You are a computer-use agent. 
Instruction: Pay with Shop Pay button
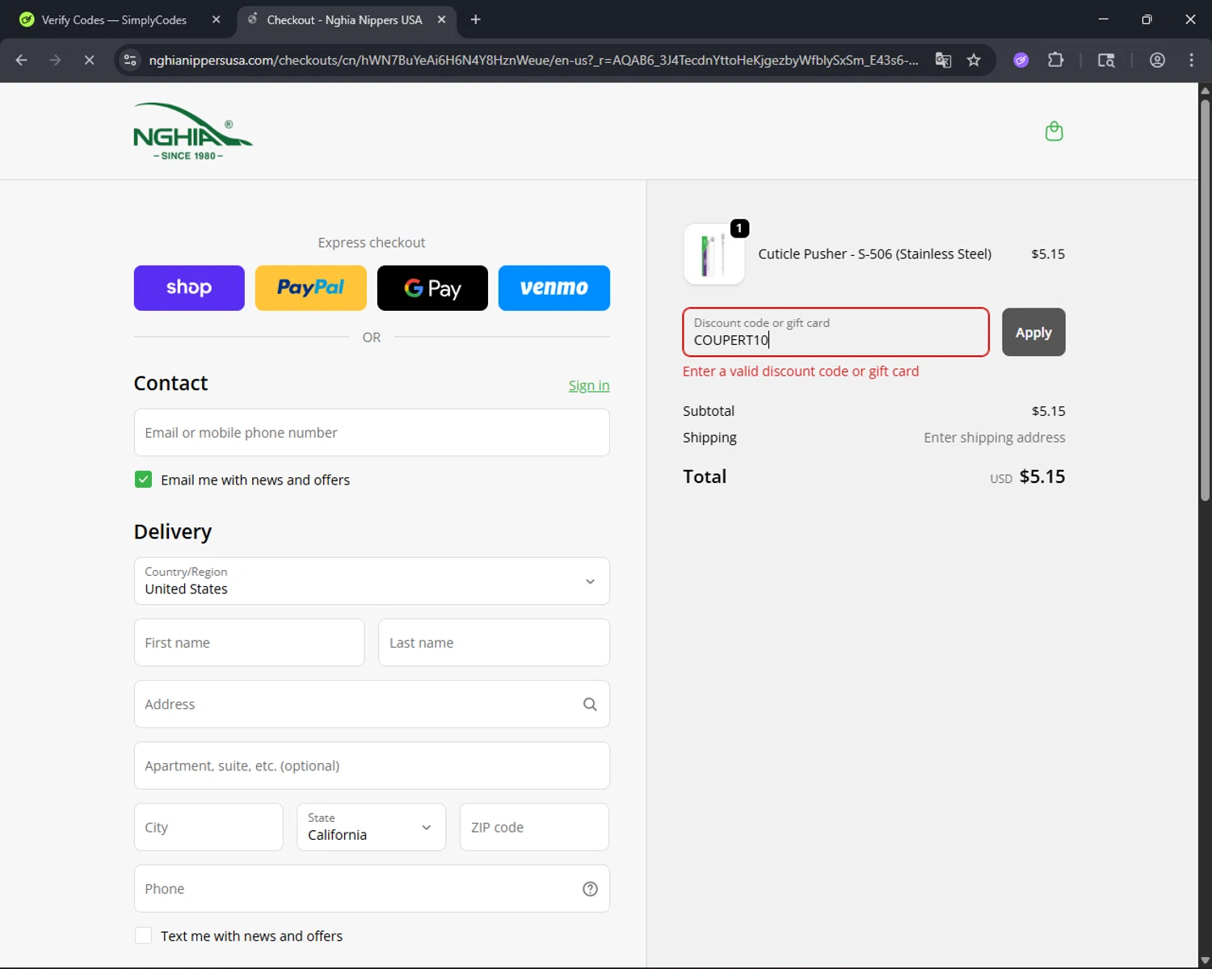pos(189,287)
